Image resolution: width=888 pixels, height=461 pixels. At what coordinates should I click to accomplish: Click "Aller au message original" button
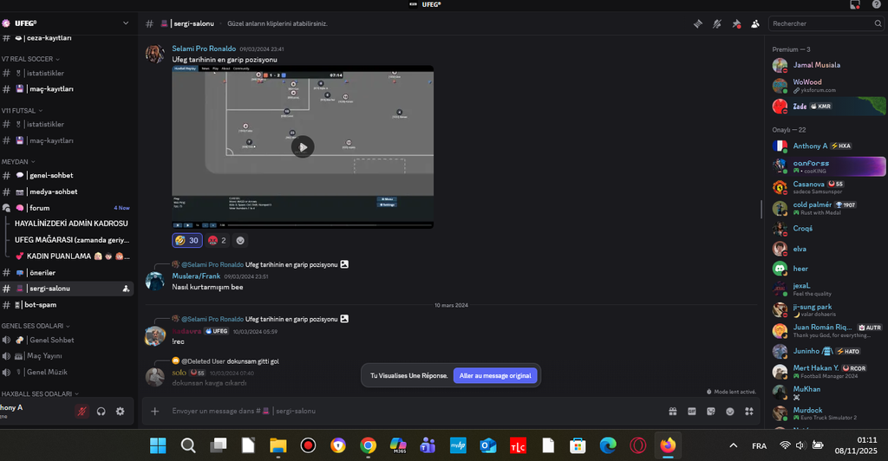click(495, 376)
